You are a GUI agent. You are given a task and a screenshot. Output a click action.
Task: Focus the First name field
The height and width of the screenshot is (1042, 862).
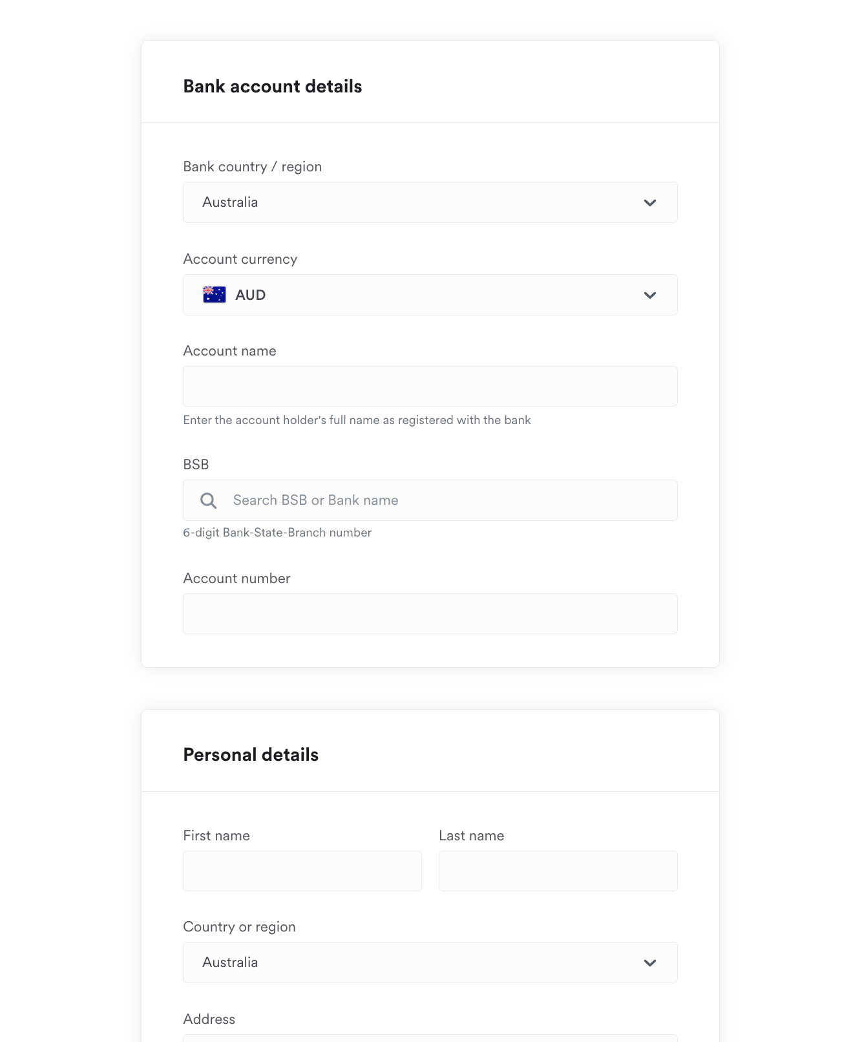tap(302, 871)
